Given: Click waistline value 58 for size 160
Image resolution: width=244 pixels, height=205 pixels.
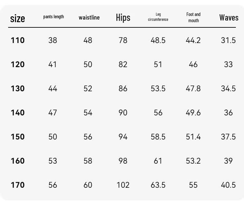Looking at the screenshot, I should tap(88, 161).
